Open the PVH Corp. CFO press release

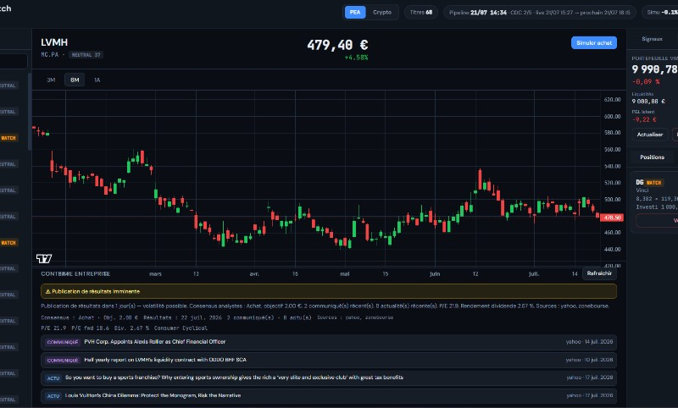(329, 342)
